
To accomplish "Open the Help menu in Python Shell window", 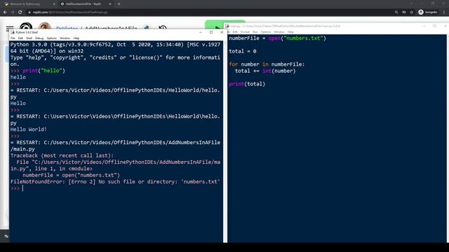I will [x=76, y=38].
